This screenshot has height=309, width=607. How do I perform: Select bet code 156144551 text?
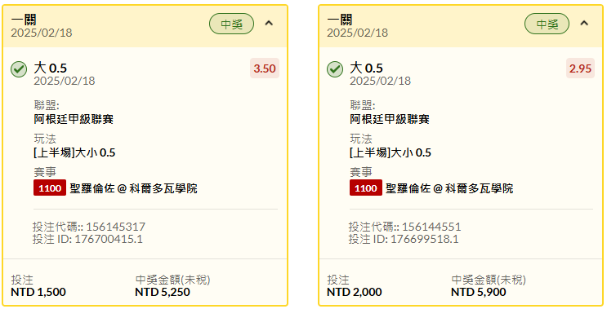431,227
